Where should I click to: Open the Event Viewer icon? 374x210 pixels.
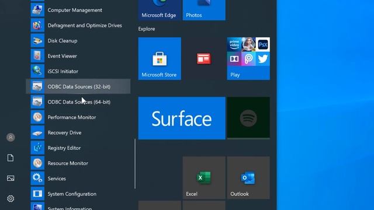click(37, 56)
